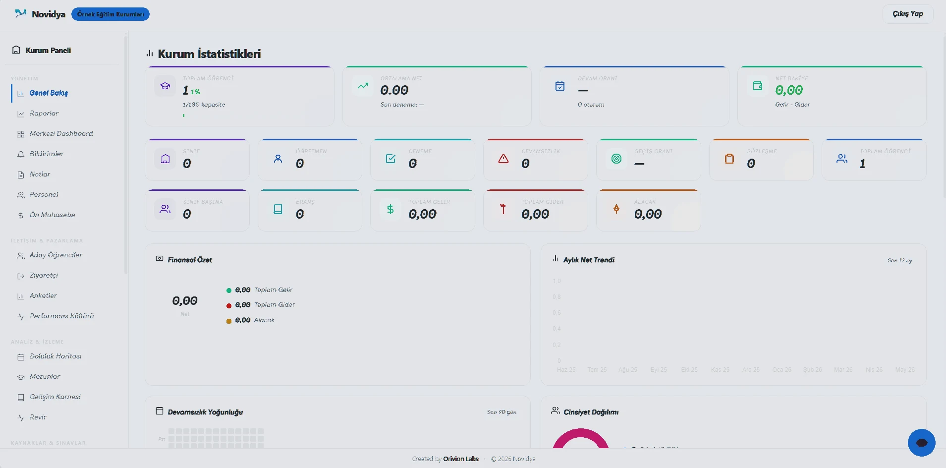Click the Net Bakiye wallet icon

click(758, 86)
